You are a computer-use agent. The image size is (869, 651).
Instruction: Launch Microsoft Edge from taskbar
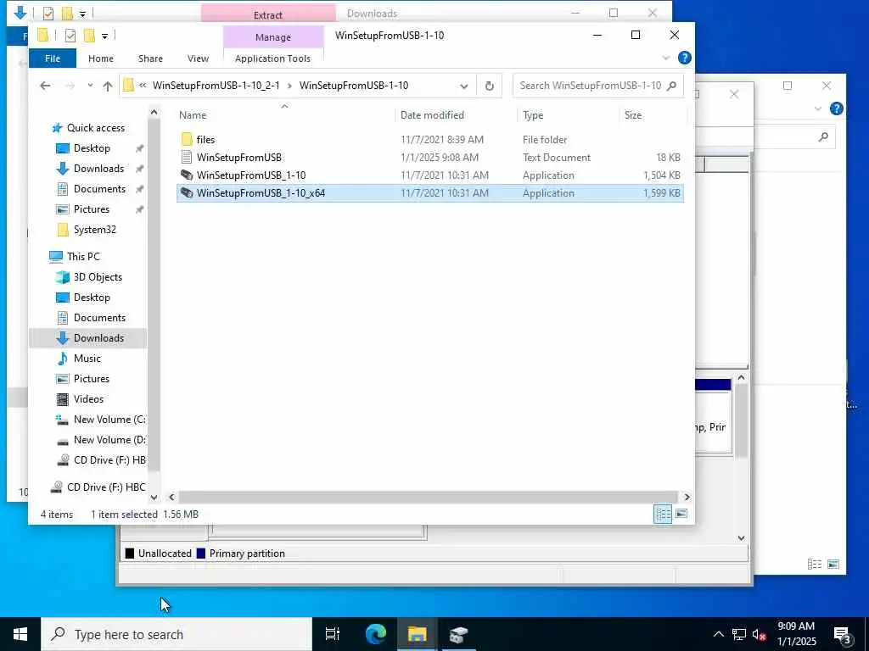click(376, 634)
